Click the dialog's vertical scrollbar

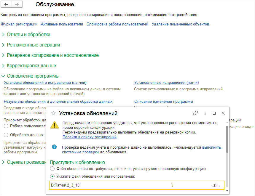(227, 139)
